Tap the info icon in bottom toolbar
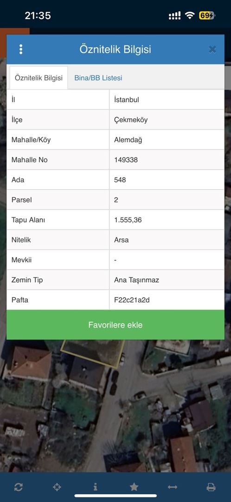The width and height of the screenshot is (231, 502). [95, 487]
